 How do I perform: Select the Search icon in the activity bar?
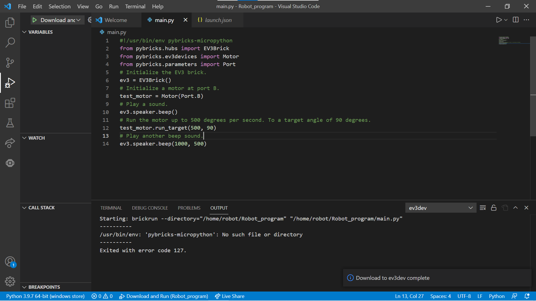[x=10, y=42]
